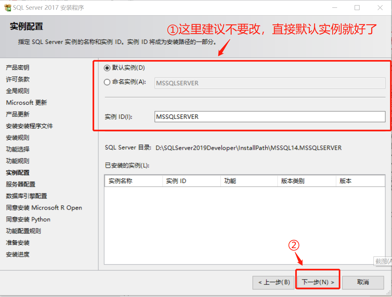Click the 实例 ID column header

(191, 181)
